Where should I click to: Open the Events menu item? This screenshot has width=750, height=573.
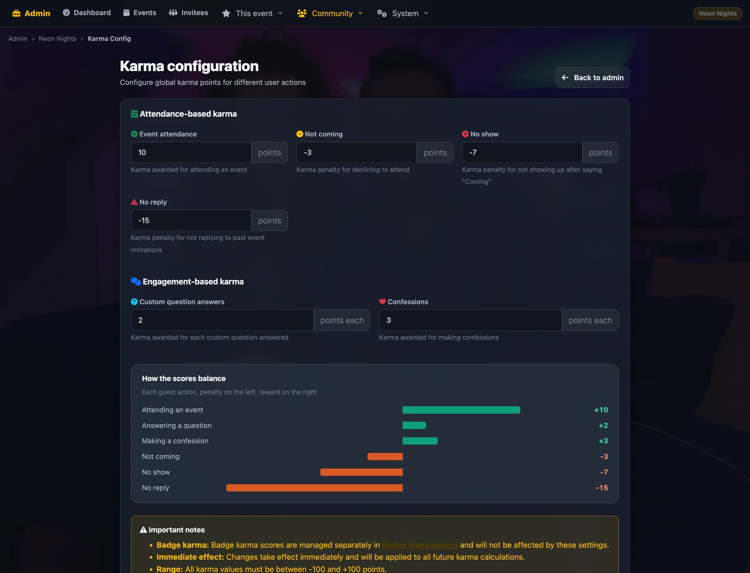coord(140,13)
